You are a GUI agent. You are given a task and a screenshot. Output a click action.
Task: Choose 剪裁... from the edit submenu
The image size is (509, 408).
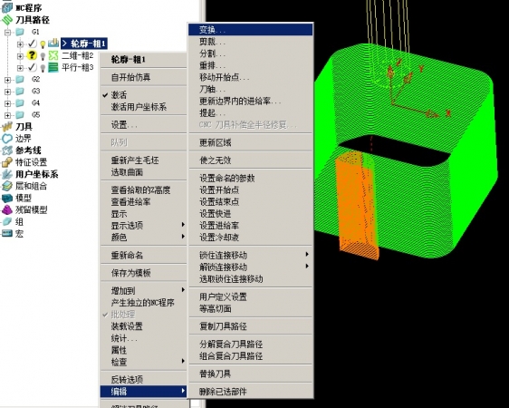(x=251, y=42)
